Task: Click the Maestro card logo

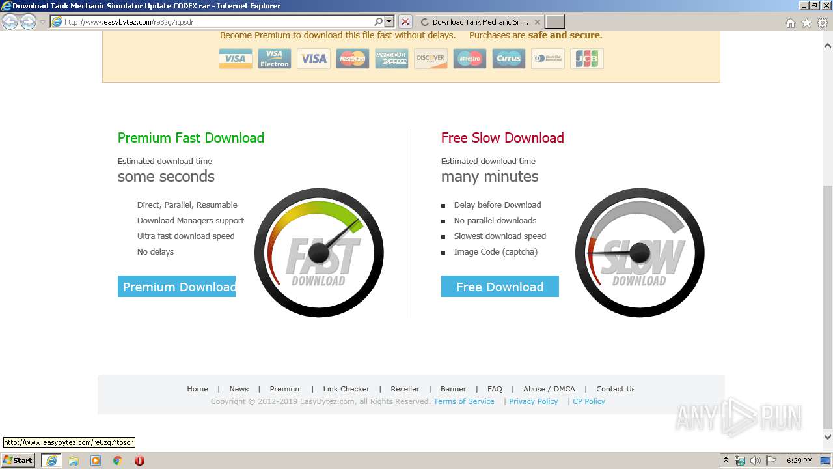Action: tap(469, 59)
